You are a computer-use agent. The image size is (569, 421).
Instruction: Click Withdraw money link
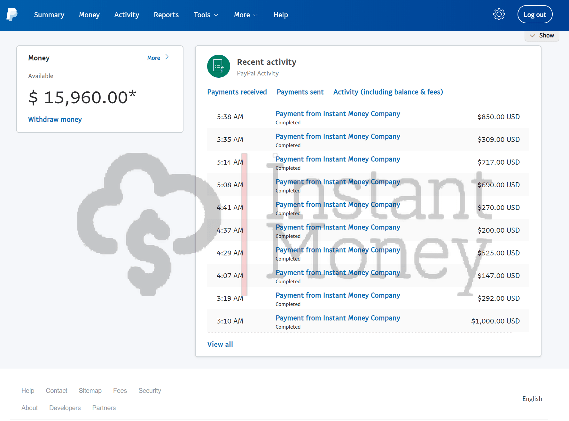point(55,119)
